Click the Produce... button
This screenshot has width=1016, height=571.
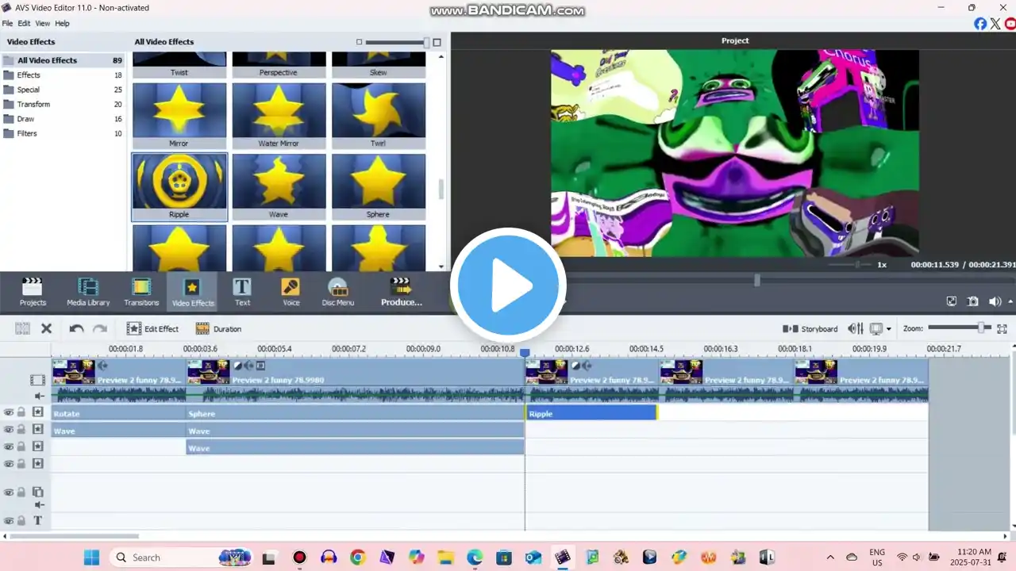[x=402, y=292]
